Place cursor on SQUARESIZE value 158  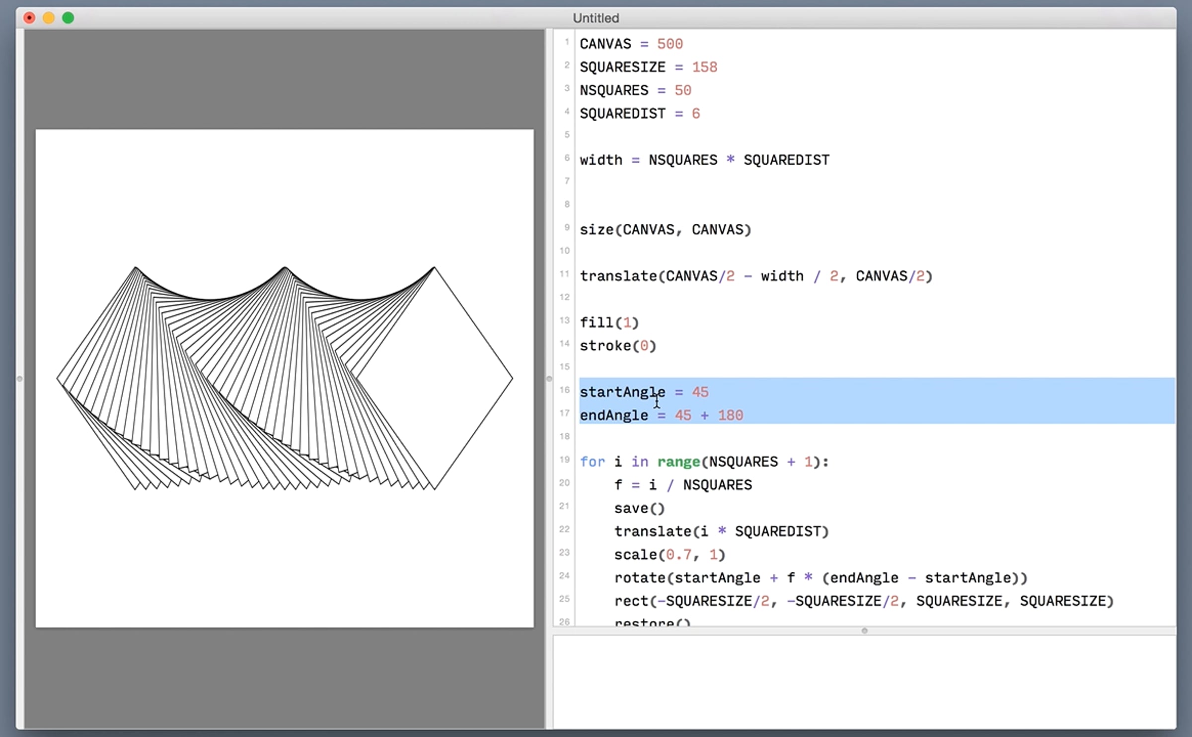click(x=704, y=67)
